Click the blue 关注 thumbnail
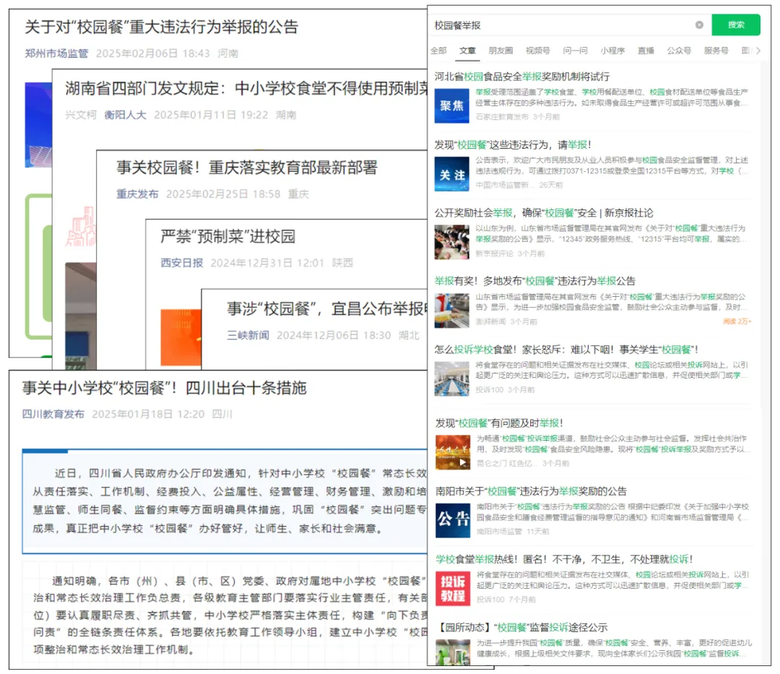The image size is (780, 674). click(x=451, y=174)
